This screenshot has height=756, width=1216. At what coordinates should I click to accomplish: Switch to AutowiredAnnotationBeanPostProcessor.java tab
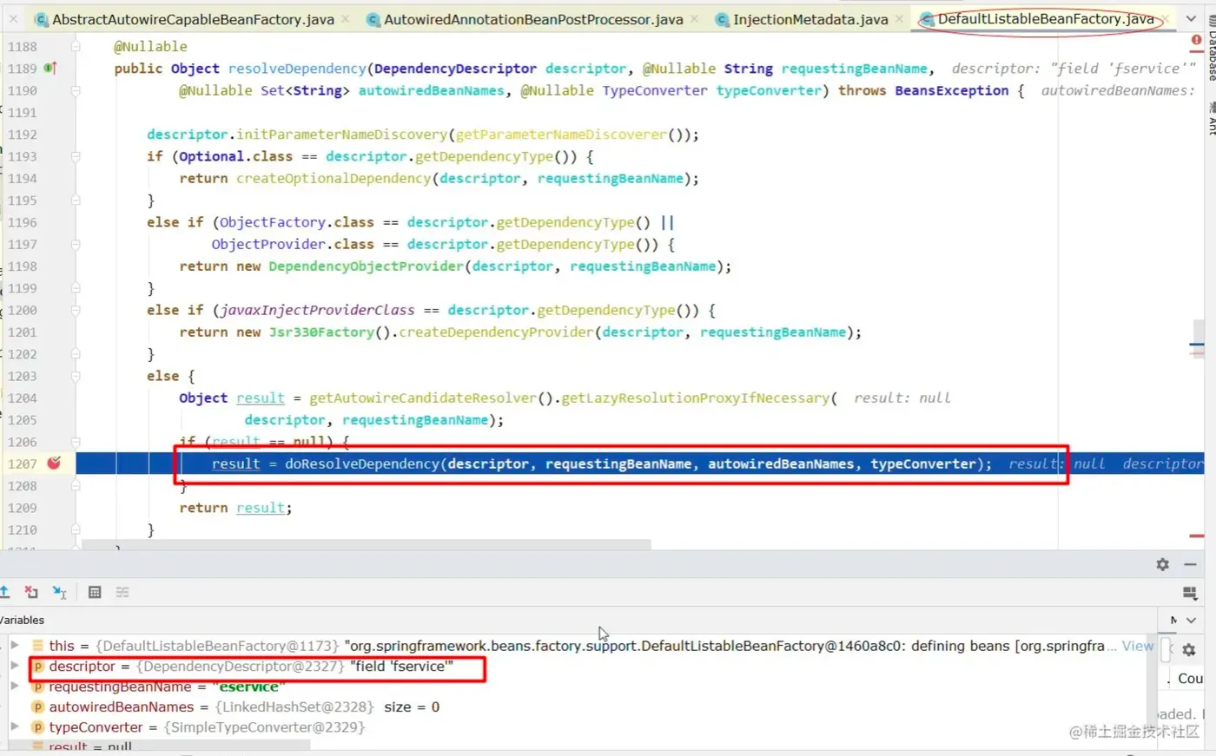pyautogui.click(x=533, y=18)
